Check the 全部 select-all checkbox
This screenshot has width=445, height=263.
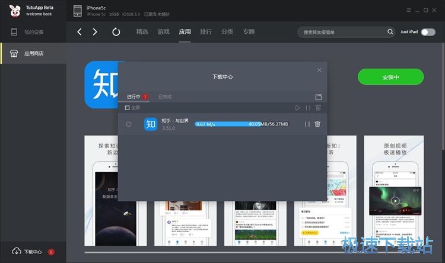(128, 108)
